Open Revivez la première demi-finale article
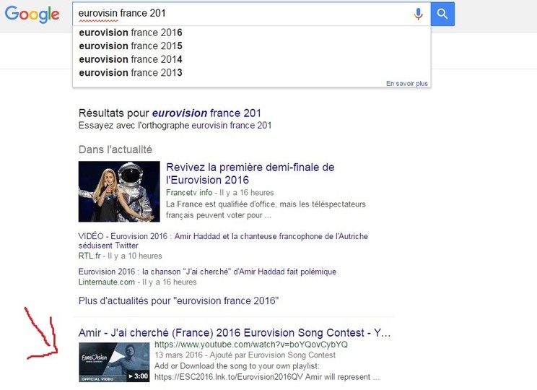The height and width of the screenshot is (390, 537). coord(250,173)
